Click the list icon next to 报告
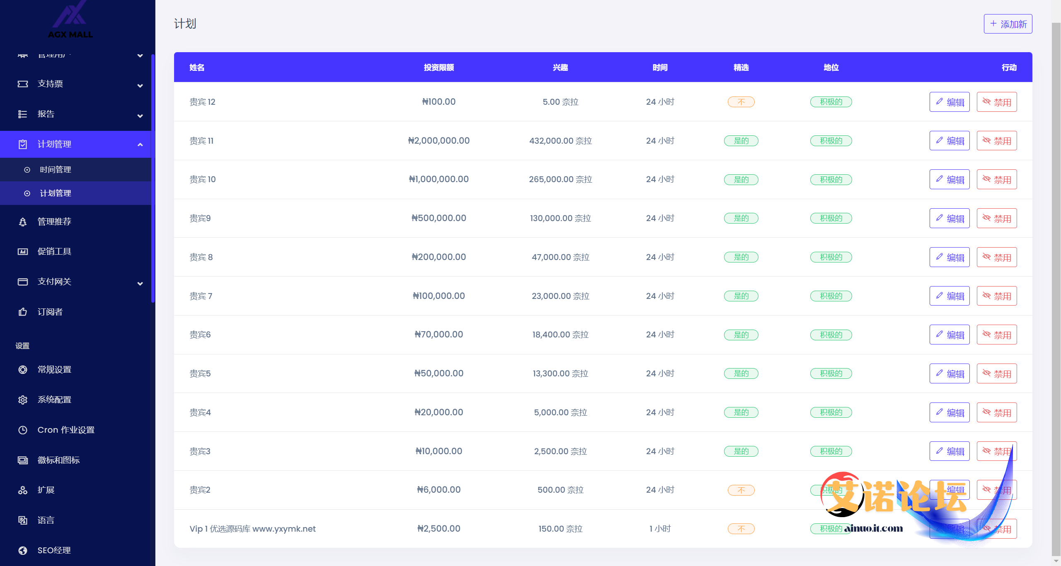 [x=23, y=114]
